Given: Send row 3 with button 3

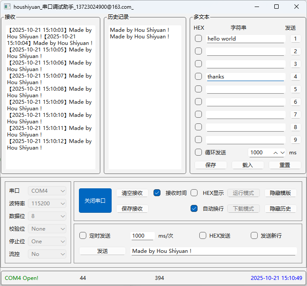Looking at the screenshot, I should click(295, 64).
